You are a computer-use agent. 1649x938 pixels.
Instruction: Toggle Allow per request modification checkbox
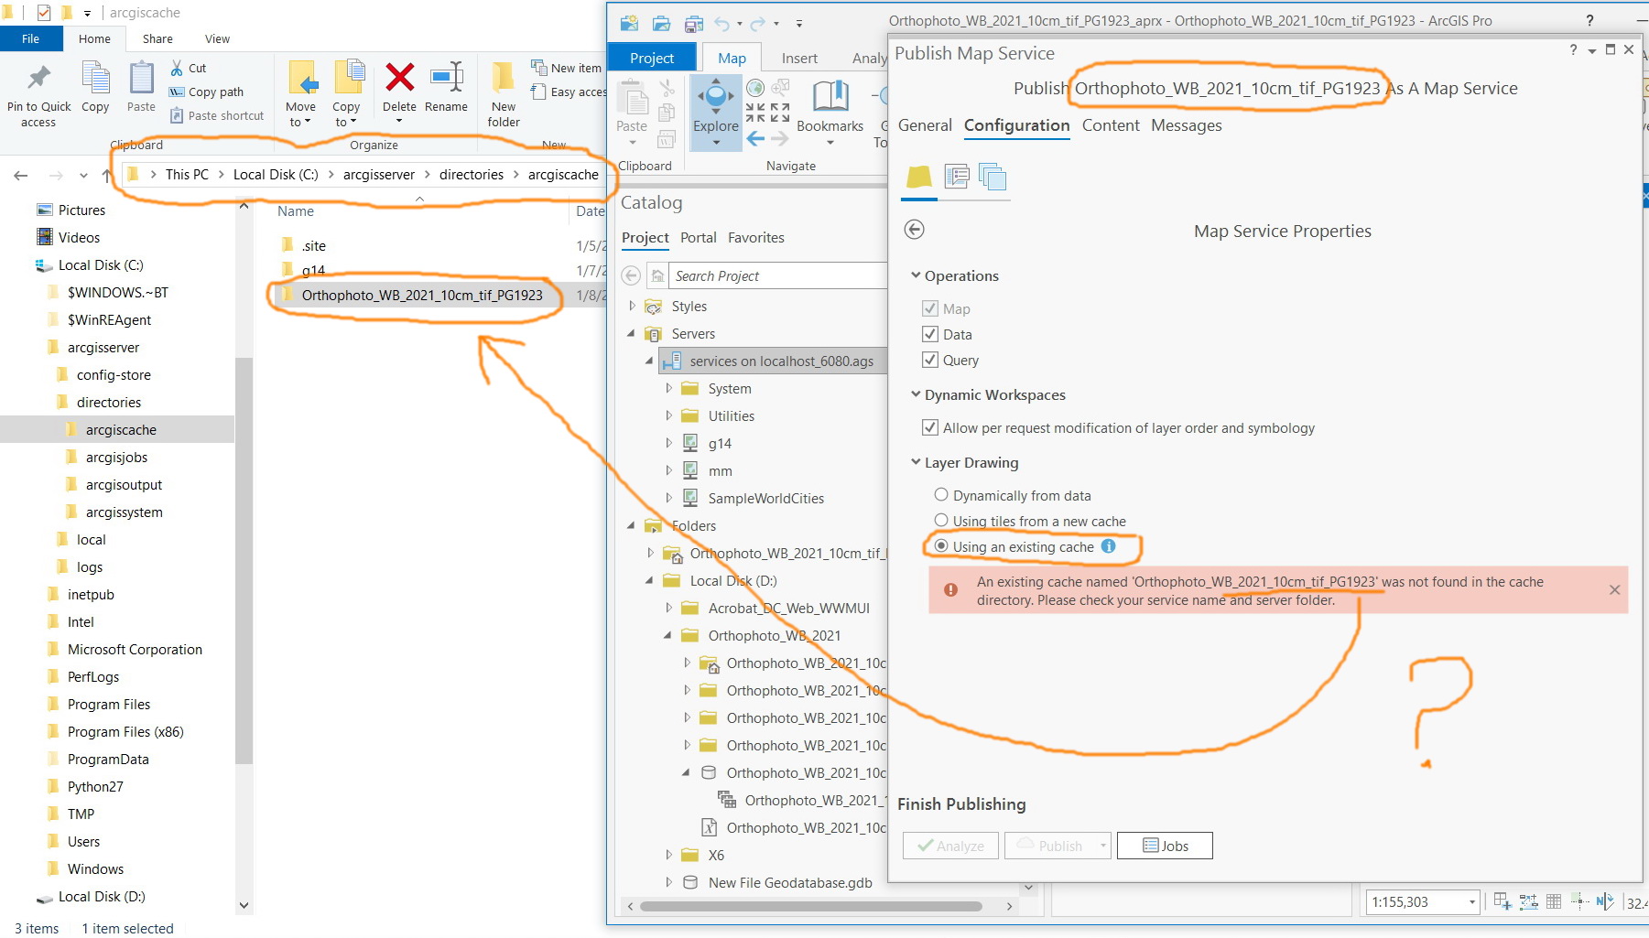pyautogui.click(x=930, y=427)
